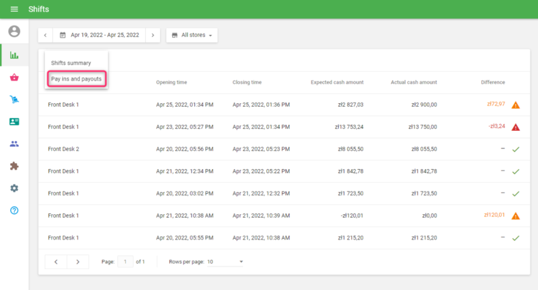
Task: Open the Rows per page dropdown
Action: (x=225, y=261)
